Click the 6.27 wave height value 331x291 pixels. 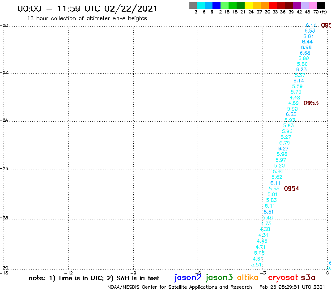[x=283, y=149]
